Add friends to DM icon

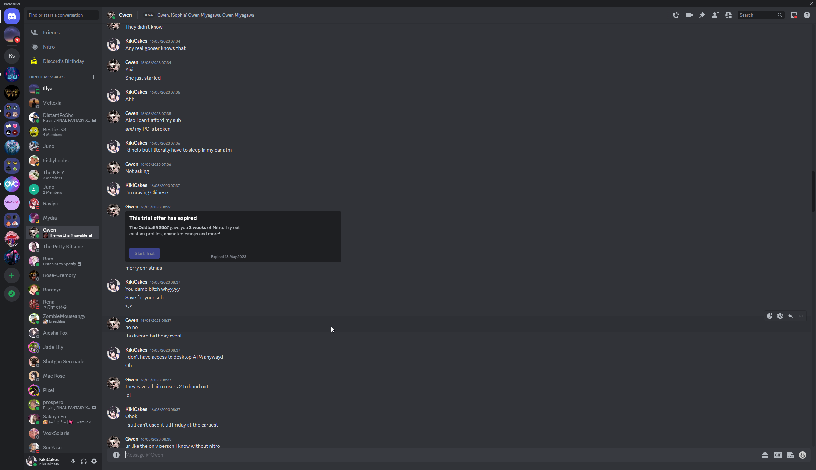(715, 15)
